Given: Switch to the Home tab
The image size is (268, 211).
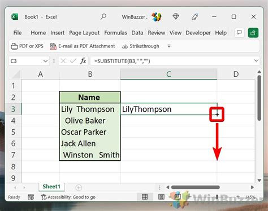Looking at the screenshot, I should click(38, 33).
